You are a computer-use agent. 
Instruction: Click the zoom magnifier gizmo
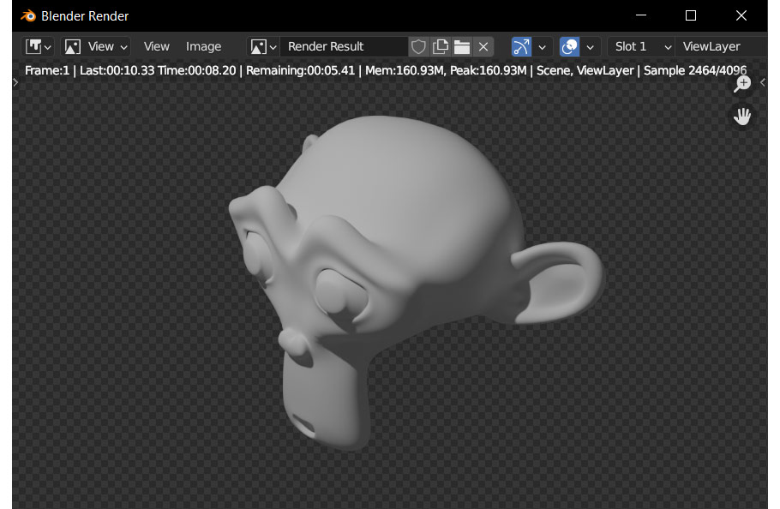point(742,84)
